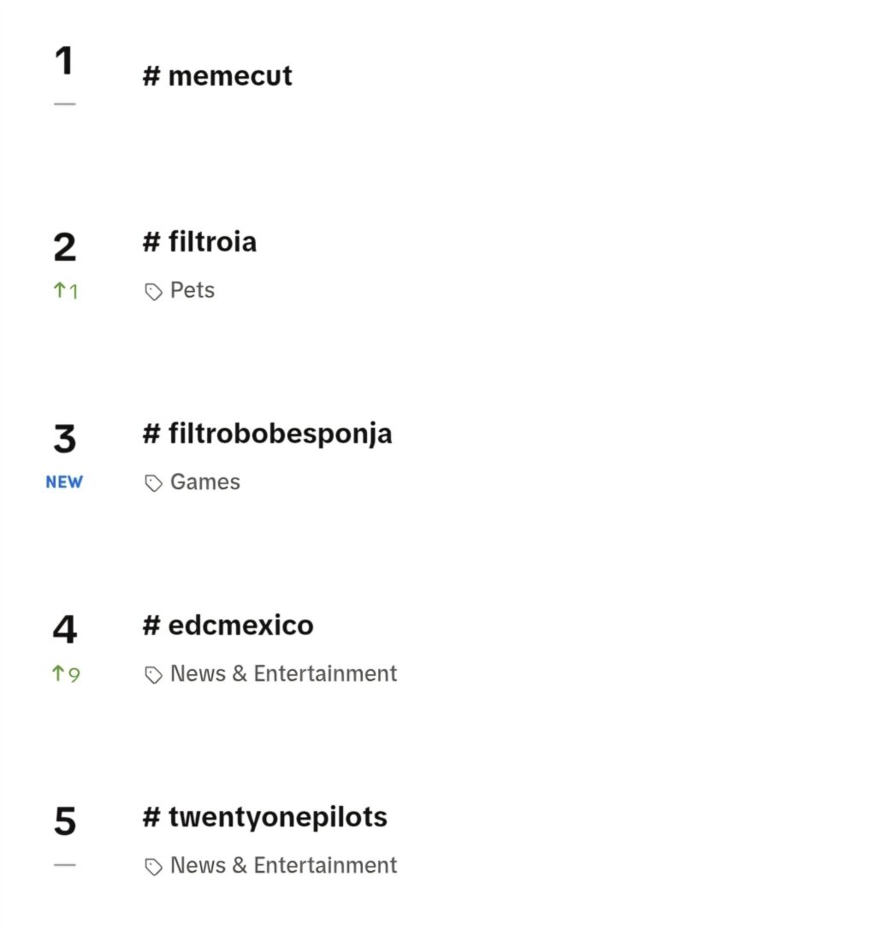Click the tag icon next to Games
Image resolution: width=876 pixels, height=936 pixels.
[153, 483]
